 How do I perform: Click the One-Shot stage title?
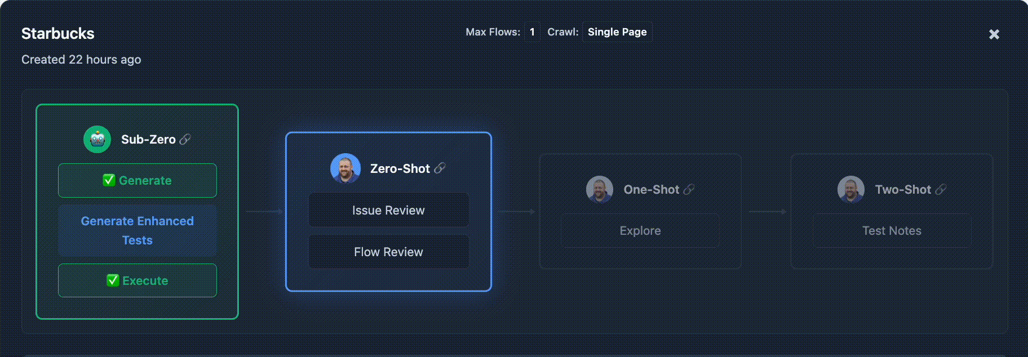click(x=652, y=190)
